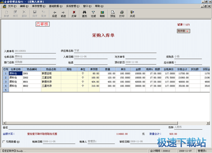Click the 修改 (Modify) toolbar icon

(16, 14)
